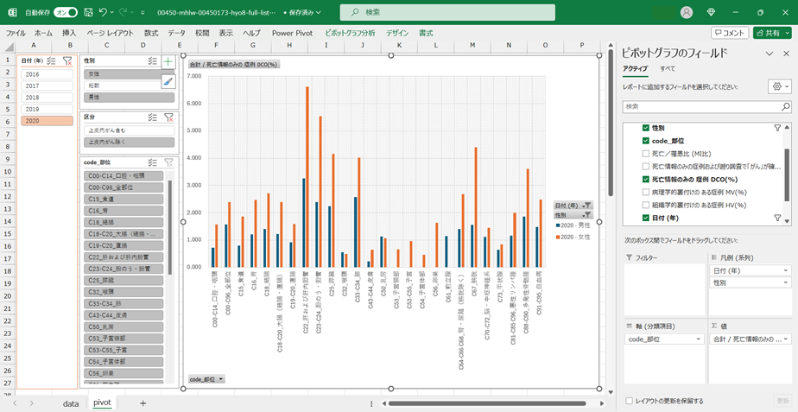
Task: Check the 死亡／罹患比 (MI比) field
Action: 645,154
